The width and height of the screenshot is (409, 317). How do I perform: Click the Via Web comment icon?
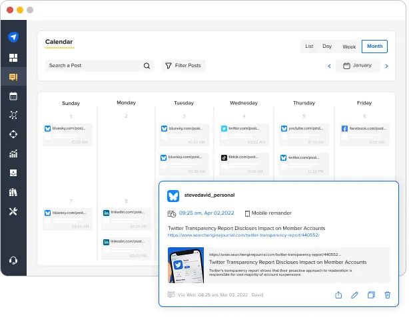[171, 294]
